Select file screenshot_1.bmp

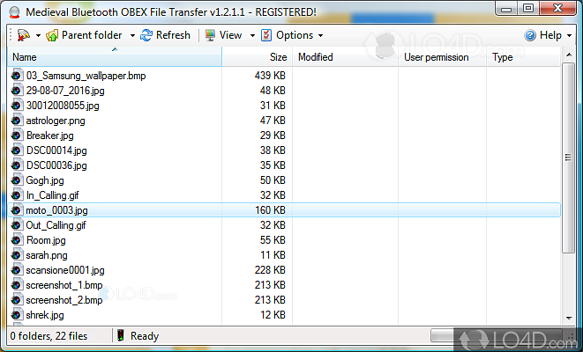pyautogui.click(x=64, y=285)
